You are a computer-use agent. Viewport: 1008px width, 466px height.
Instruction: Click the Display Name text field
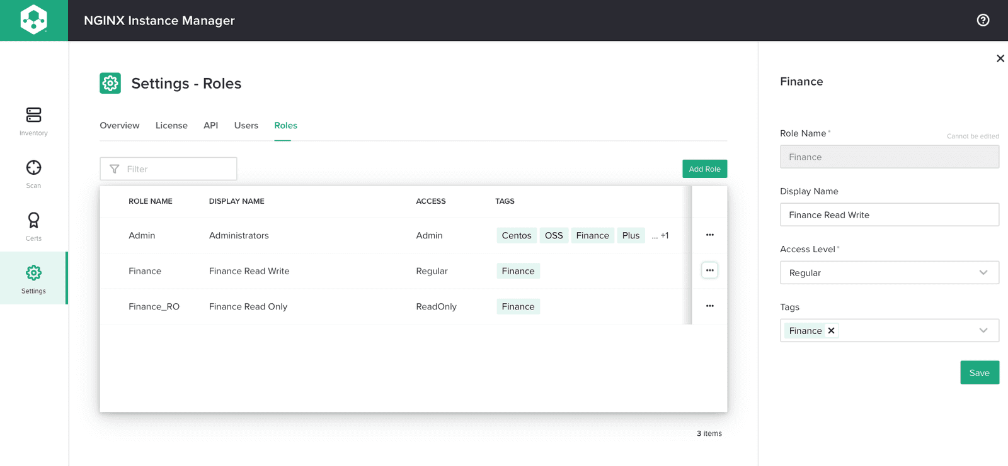point(889,215)
